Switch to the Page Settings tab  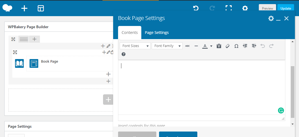point(157,33)
